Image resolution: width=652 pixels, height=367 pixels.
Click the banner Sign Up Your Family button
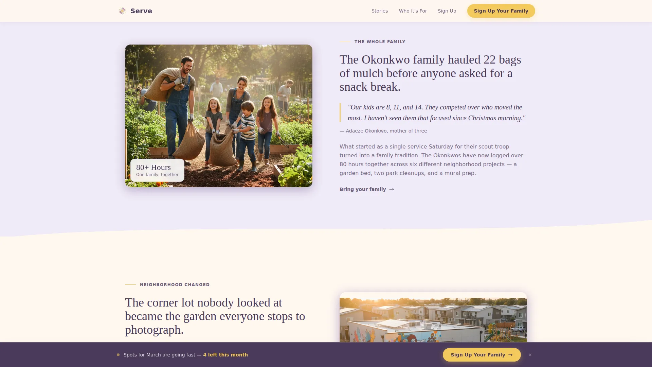click(482, 355)
